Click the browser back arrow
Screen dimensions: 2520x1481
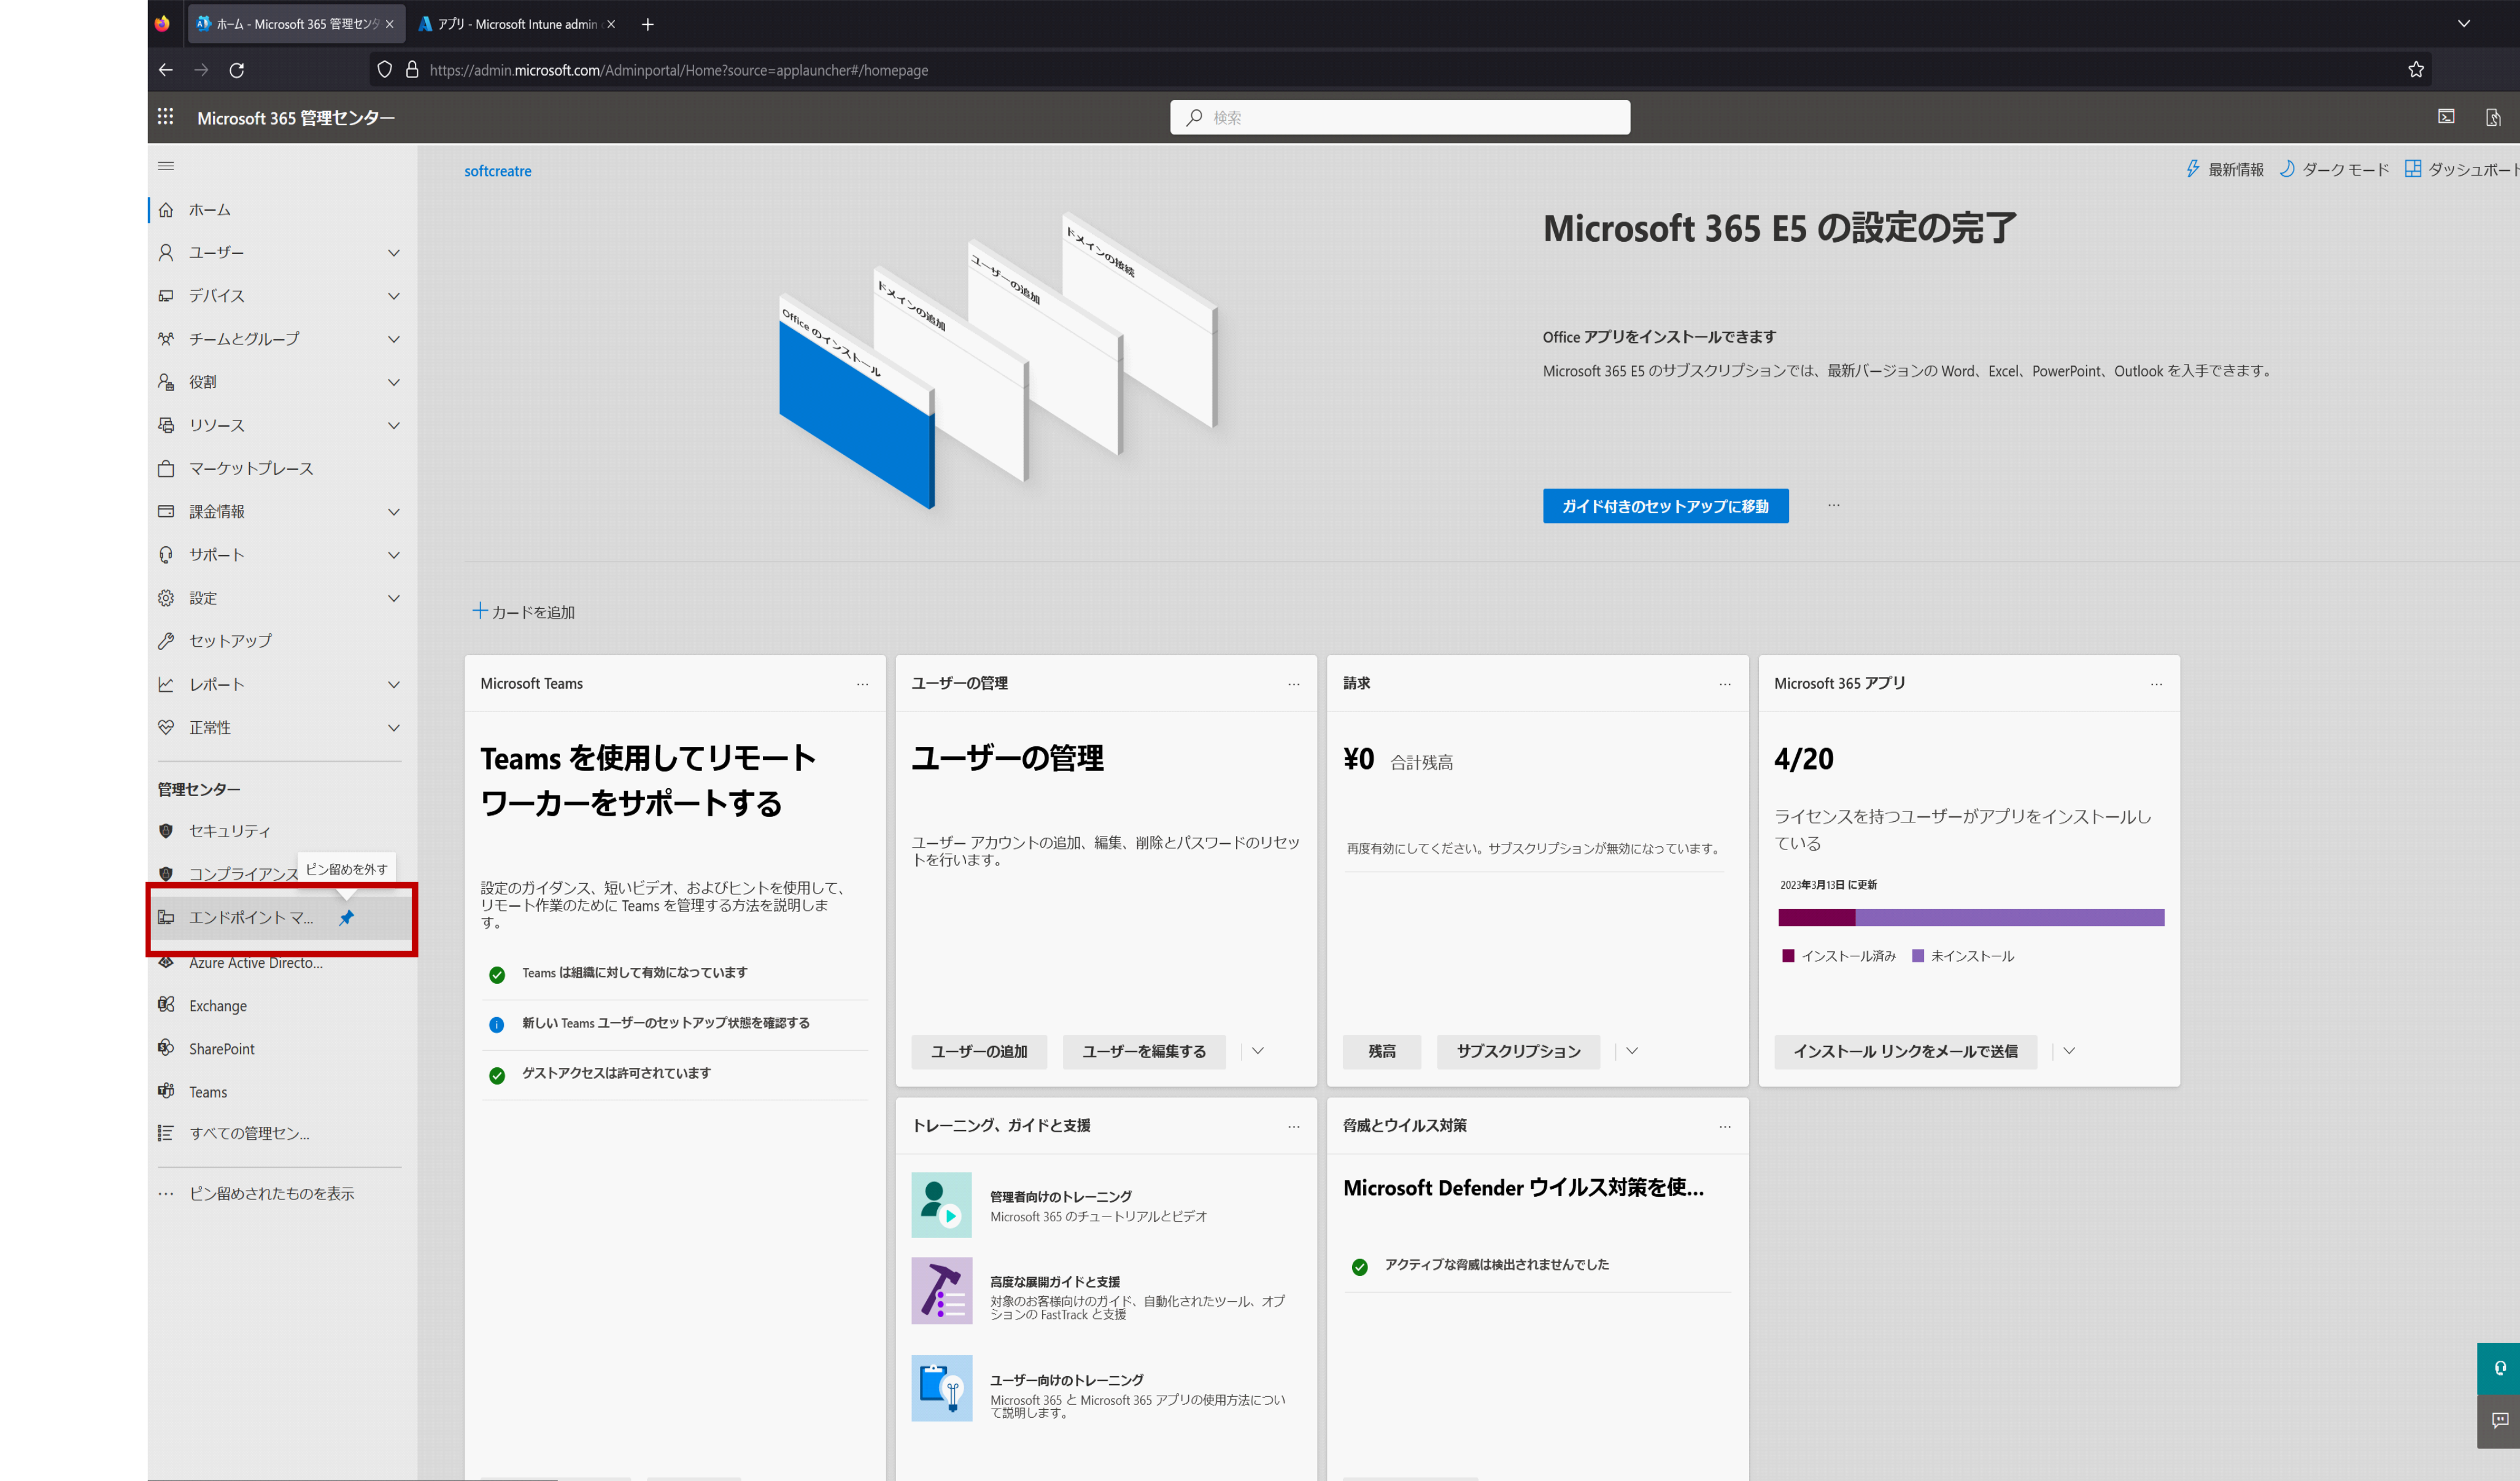tap(166, 70)
